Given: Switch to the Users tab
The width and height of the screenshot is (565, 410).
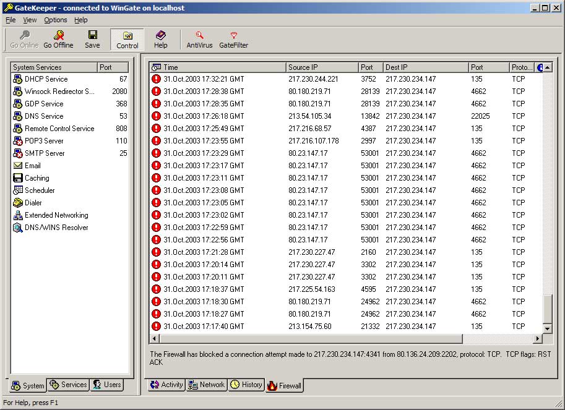Looking at the screenshot, I should [x=106, y=385].
